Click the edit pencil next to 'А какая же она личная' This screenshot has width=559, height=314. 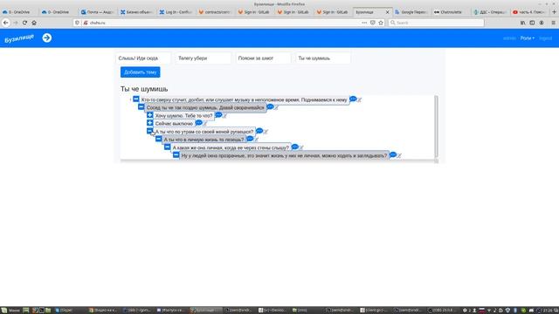click(x=301, y=147)
